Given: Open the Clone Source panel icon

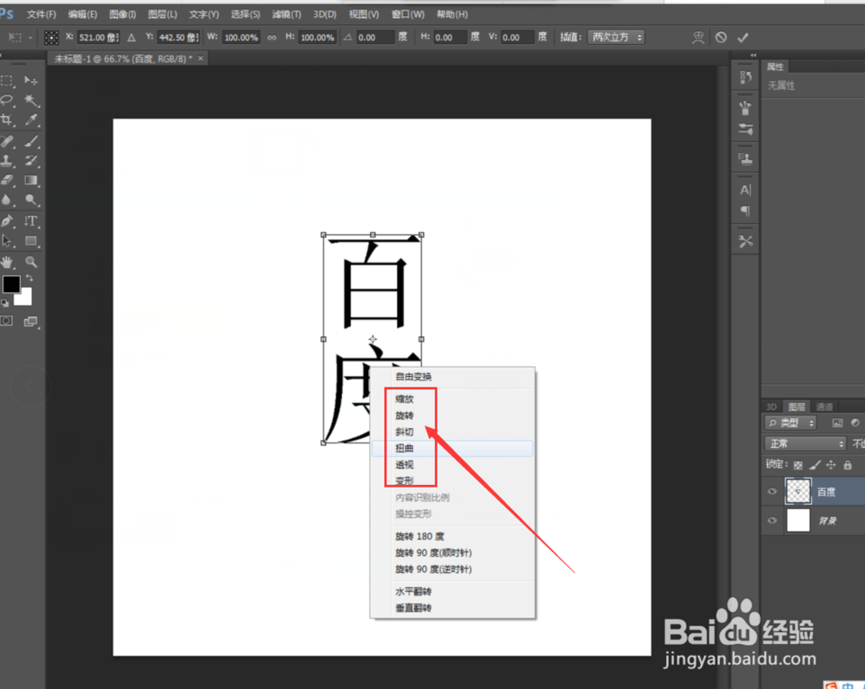Looking at the screenshot, I should click(746, 159).
